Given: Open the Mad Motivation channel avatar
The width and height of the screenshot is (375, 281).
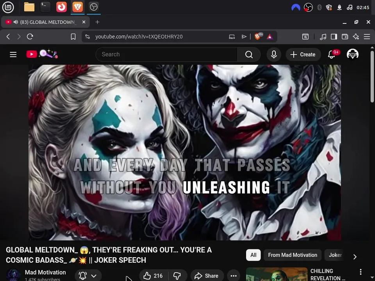Looking at the screenshot, I should [13, 275].
